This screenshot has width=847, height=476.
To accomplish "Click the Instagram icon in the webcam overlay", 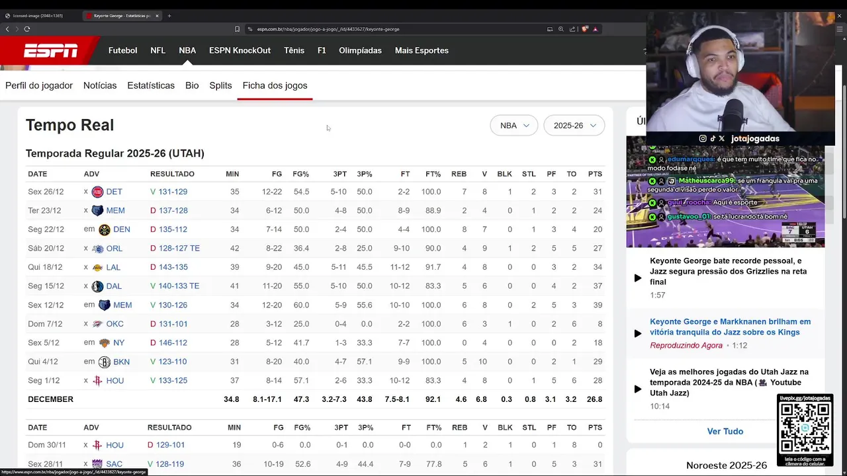I will pyautogui.click(x=703, y=139).
